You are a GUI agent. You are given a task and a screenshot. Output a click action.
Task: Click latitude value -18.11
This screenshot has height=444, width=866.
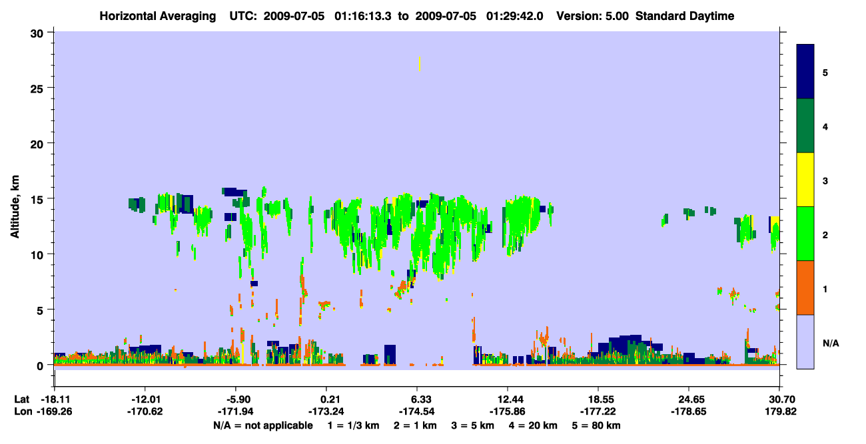tap(54, 399)
